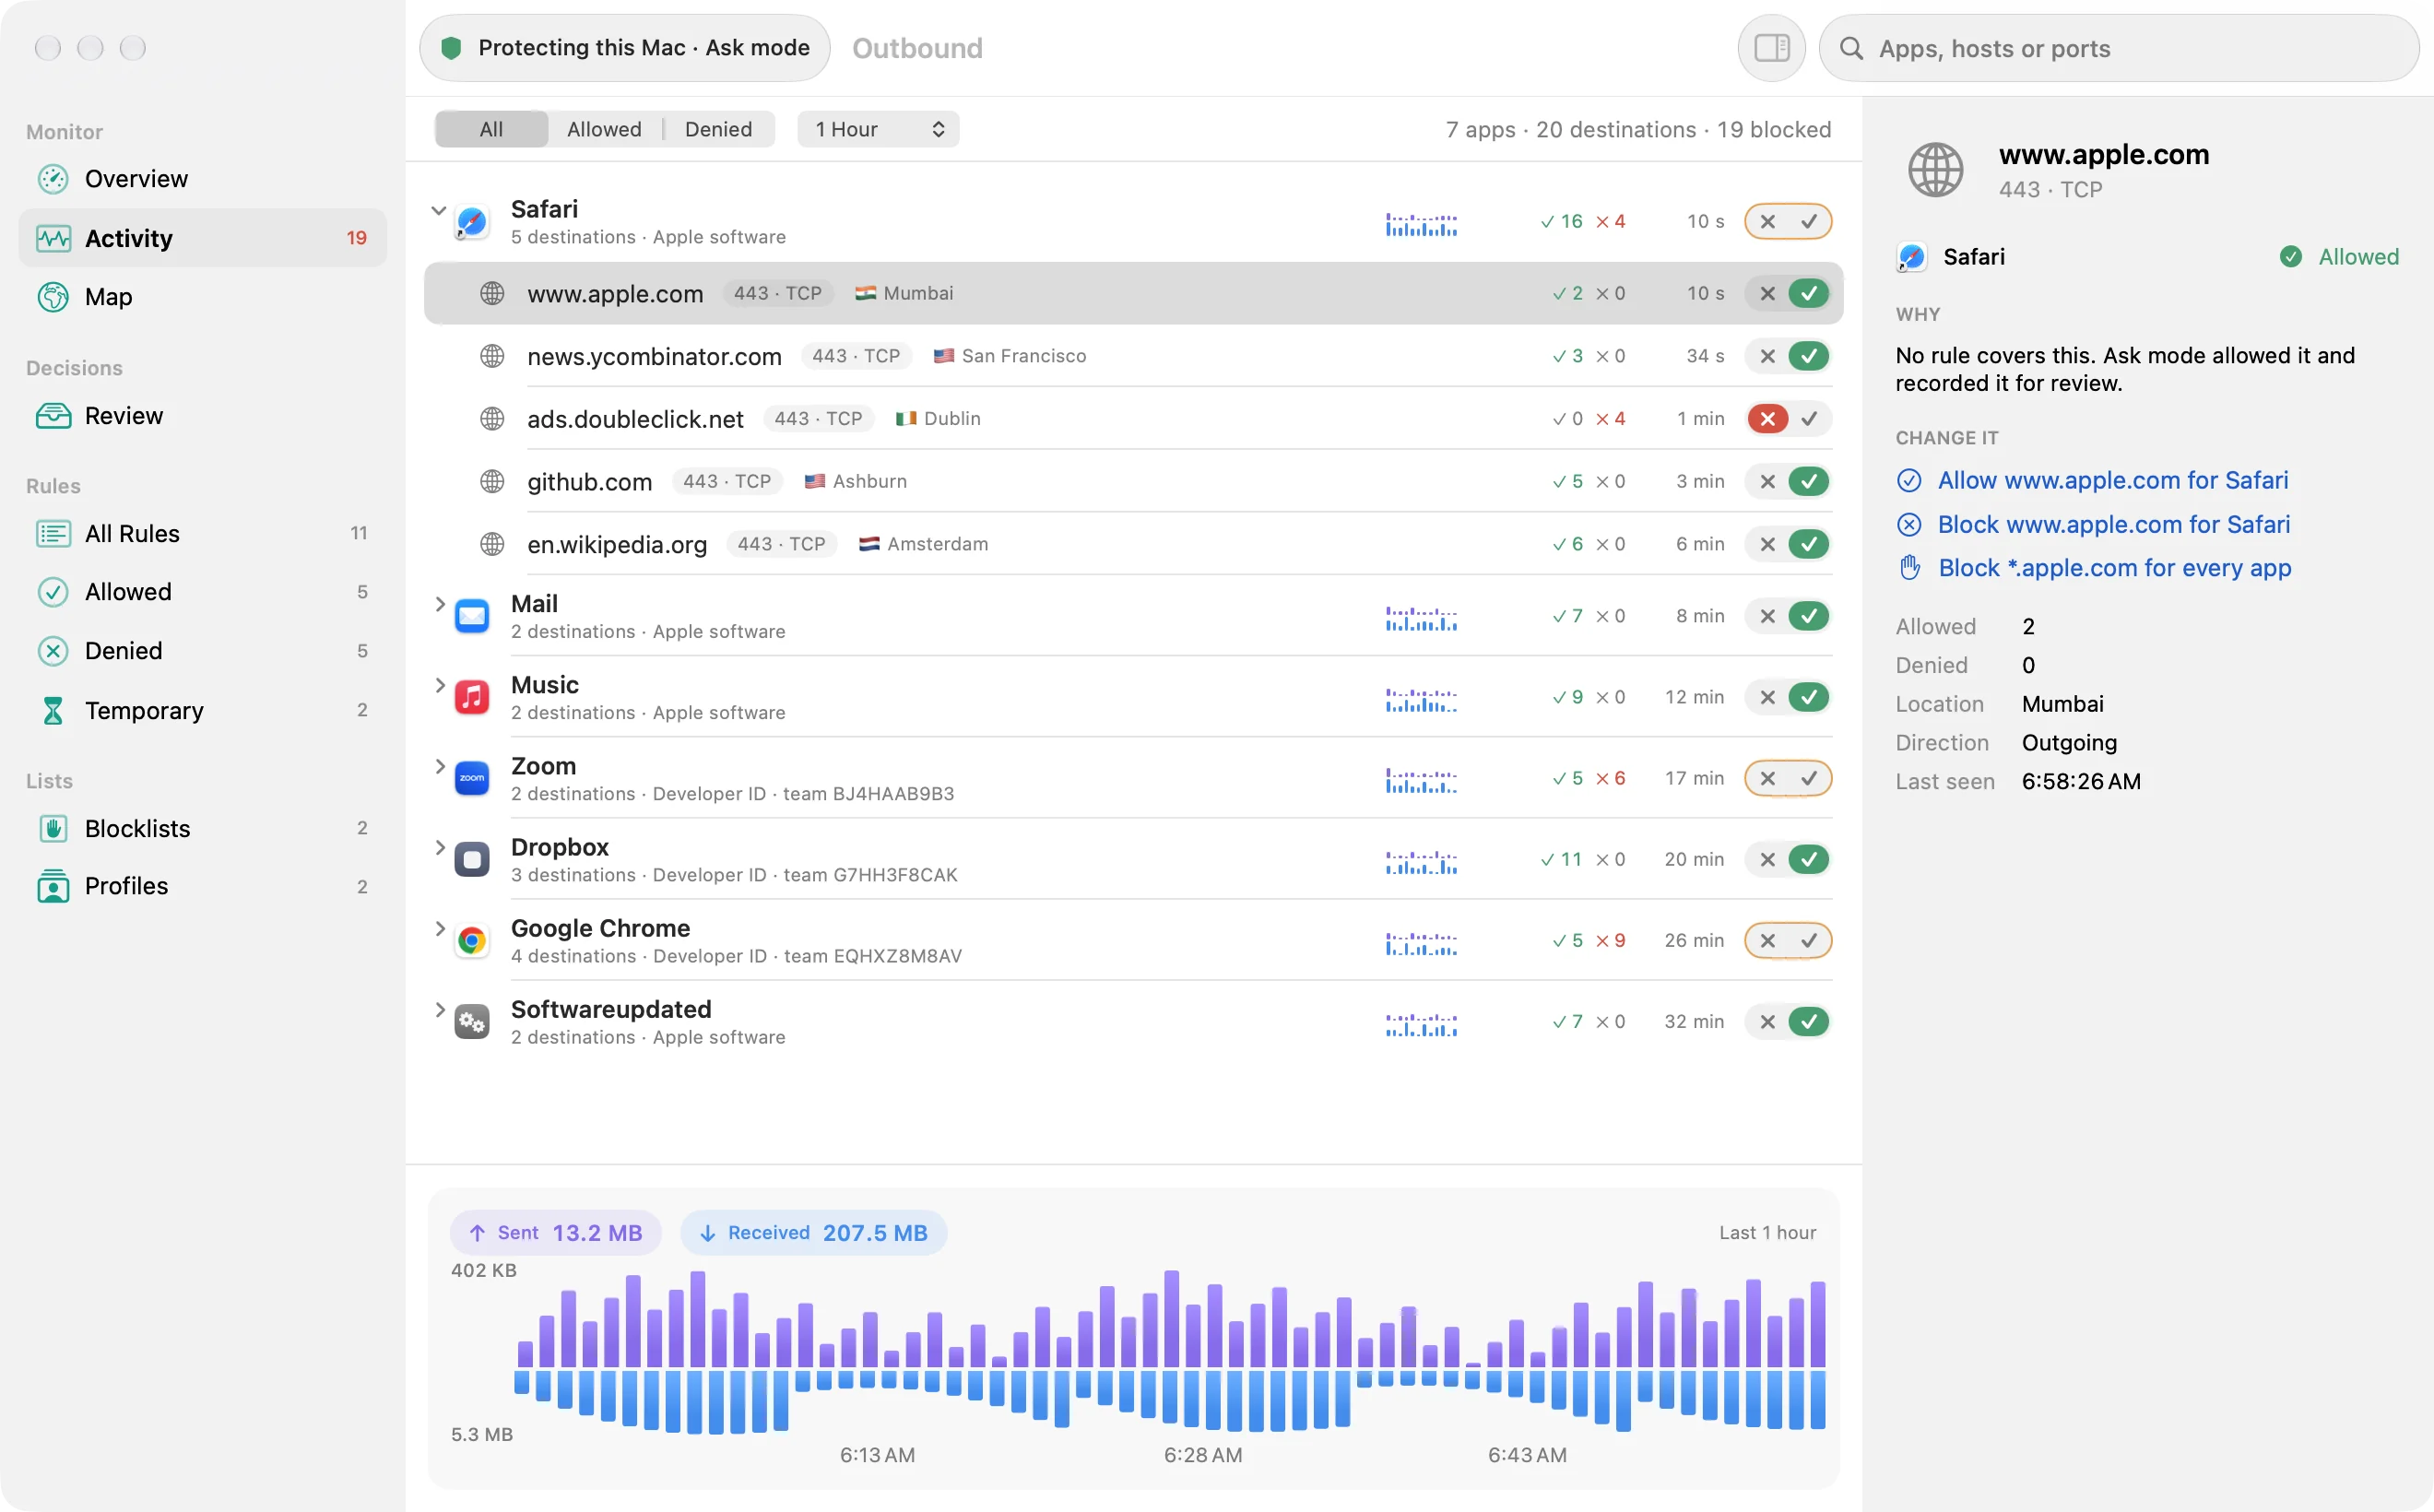
Task: Expand the Dropbox app row
Action: click(x=440, y=847)
